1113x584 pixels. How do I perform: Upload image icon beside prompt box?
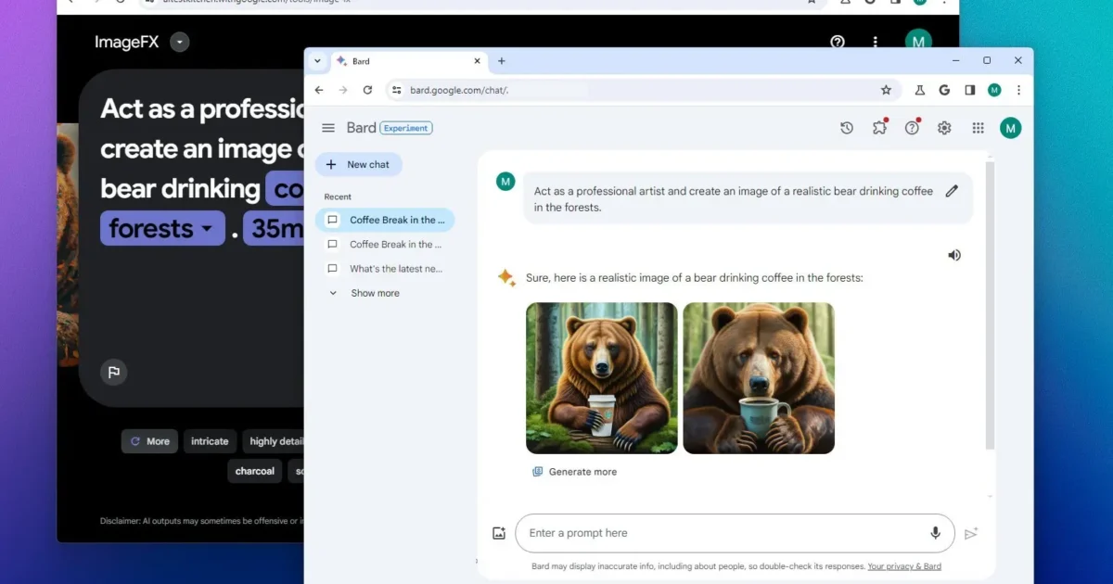pyautogui.click(x=499, y=533)
